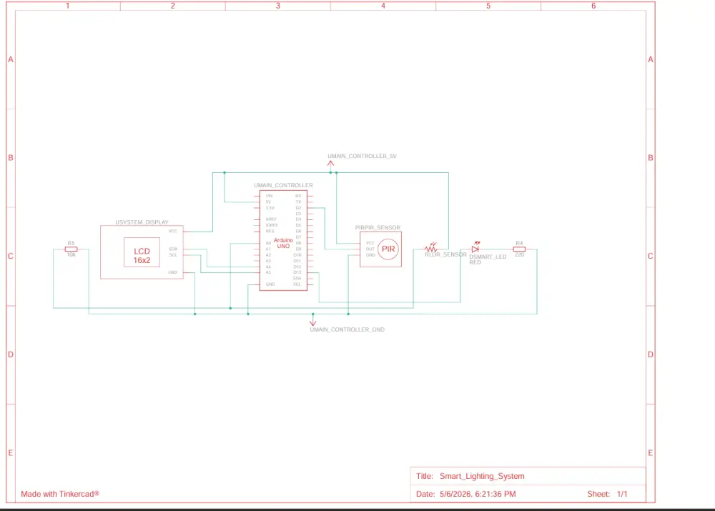Click the RX pin on Arduino
The height and width of the screenshot is (511, 715).
(298, 196)
